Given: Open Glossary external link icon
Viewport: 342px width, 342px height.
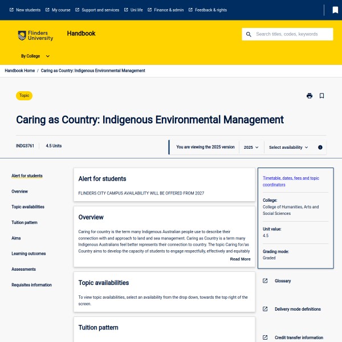Looking at the screenshot, I should (x=265, y=281).
